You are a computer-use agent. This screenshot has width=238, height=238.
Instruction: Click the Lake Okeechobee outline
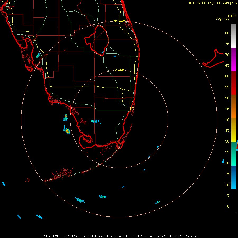[x=97, y=40]
